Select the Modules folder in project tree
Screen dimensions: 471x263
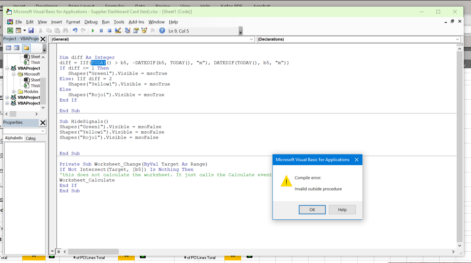click(x=31, y=92)
